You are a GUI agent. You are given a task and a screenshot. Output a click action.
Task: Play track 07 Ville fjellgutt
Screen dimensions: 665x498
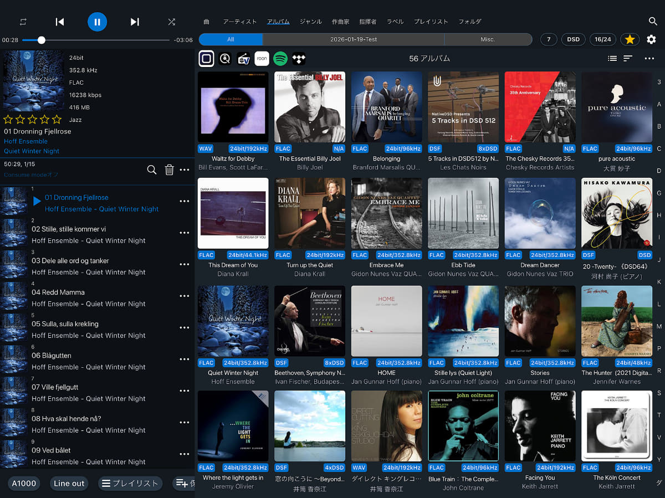pyautogui.click(x=98, y=392)
